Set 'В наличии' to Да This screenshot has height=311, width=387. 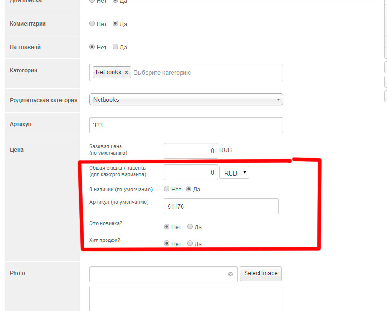tap(189, 189)
